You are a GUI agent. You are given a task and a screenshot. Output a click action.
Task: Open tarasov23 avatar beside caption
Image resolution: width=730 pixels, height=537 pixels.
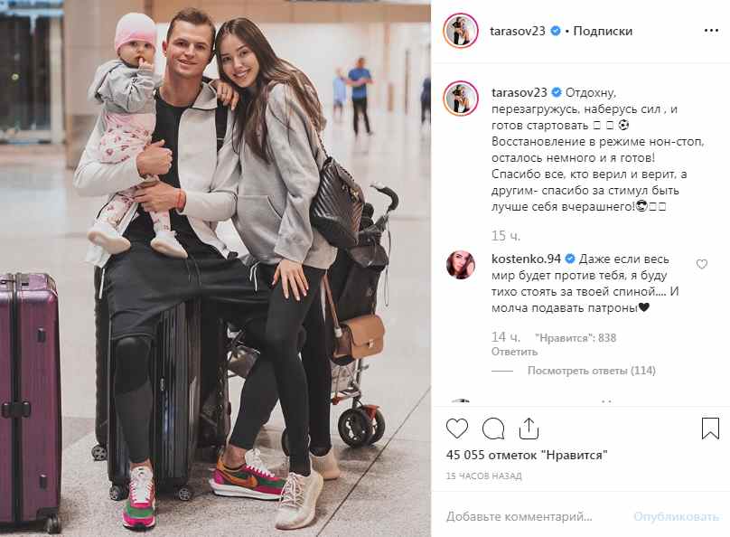click(461, 99)
